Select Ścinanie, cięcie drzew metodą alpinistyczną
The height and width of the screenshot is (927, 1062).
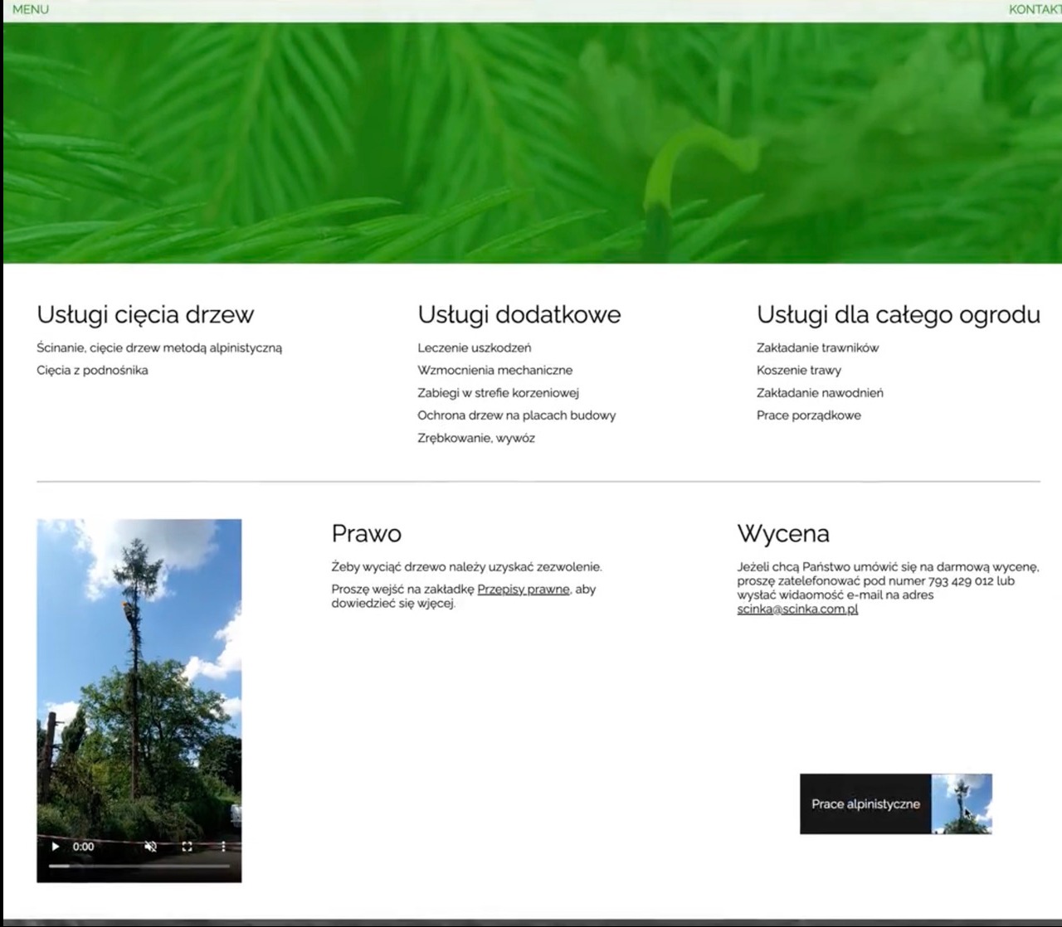(158, 347)
